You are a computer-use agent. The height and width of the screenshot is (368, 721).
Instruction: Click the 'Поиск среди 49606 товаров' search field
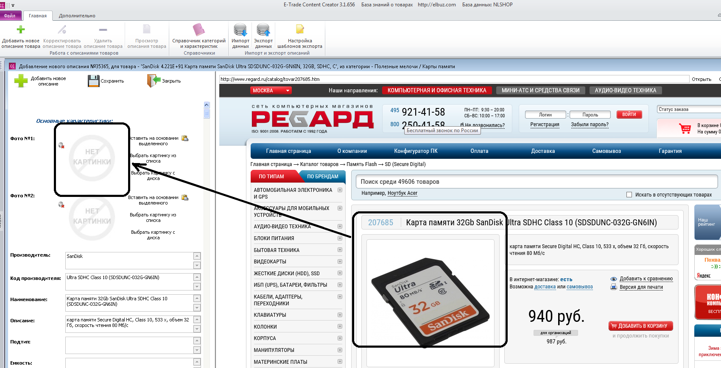(536, 182)
